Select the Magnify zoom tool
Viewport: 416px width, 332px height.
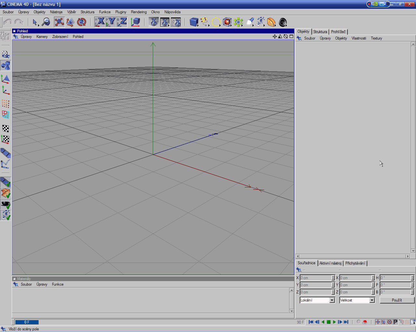coord(46,22)
